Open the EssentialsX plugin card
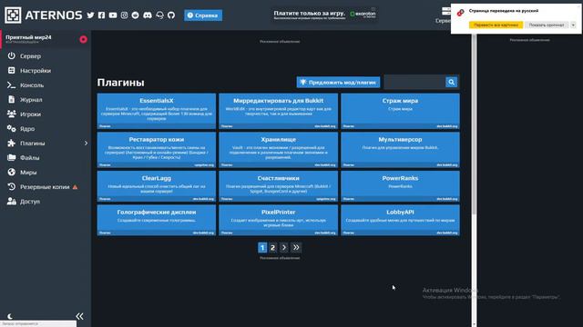583x327 pixels. (157, 111)
